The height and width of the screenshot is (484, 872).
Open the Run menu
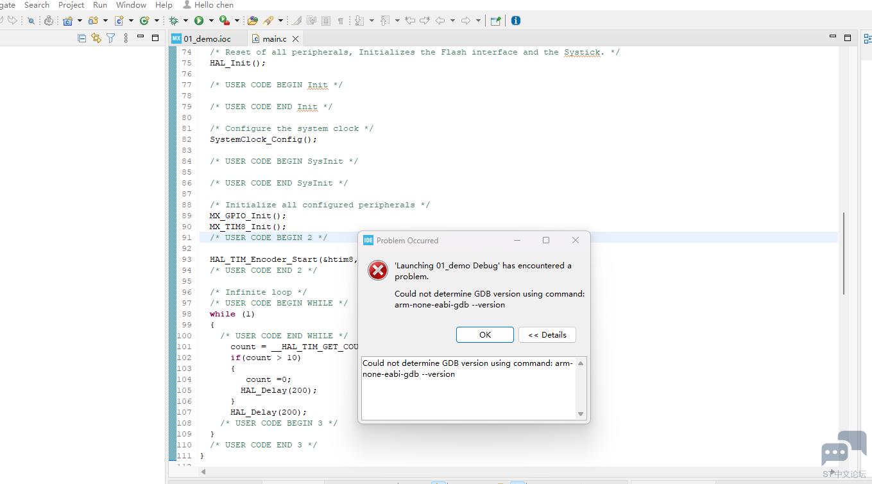(x=100, y=4)
